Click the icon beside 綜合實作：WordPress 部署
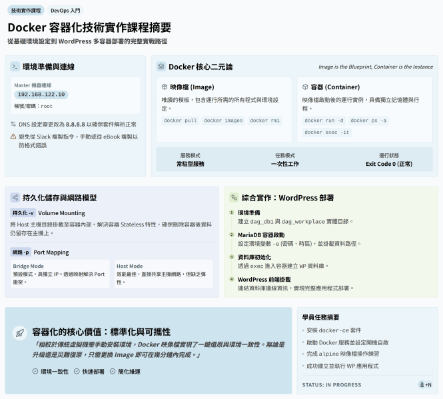The image size is (443, 399). click(x=234, y=198)
